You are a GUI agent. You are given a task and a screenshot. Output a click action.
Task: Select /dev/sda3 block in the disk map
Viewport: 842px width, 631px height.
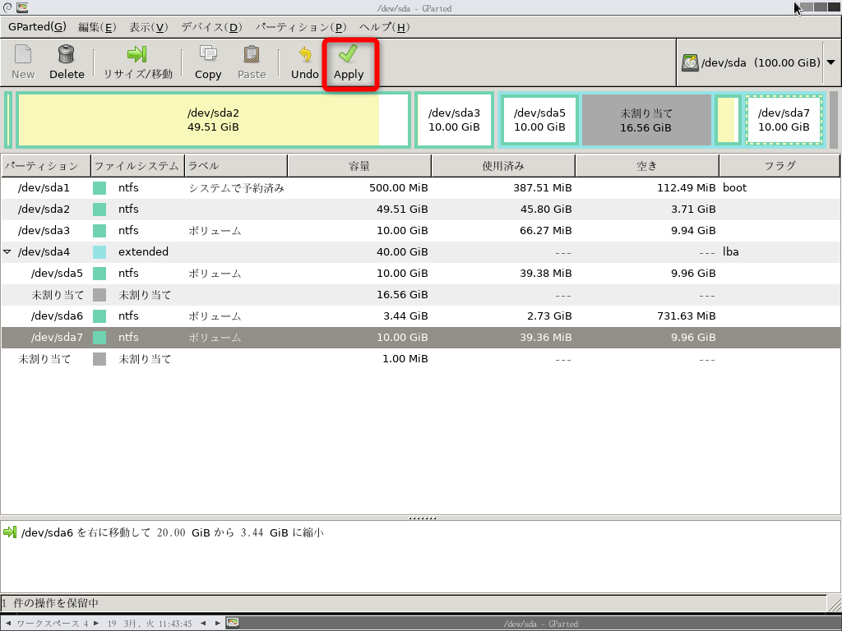tap(454, 120)
